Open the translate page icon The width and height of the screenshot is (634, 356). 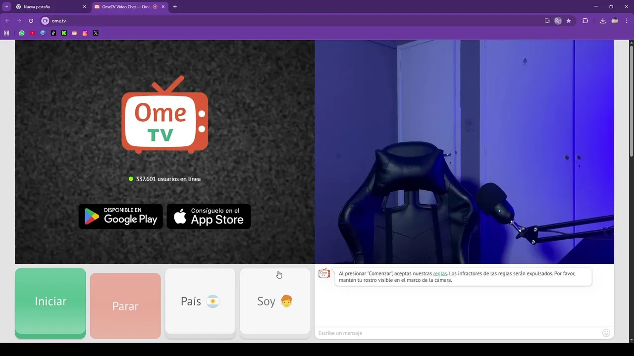[558, 21]
